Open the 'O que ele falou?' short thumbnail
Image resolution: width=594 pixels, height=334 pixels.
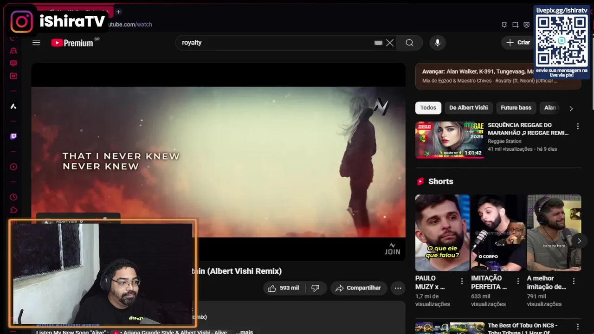click(442, 232)
